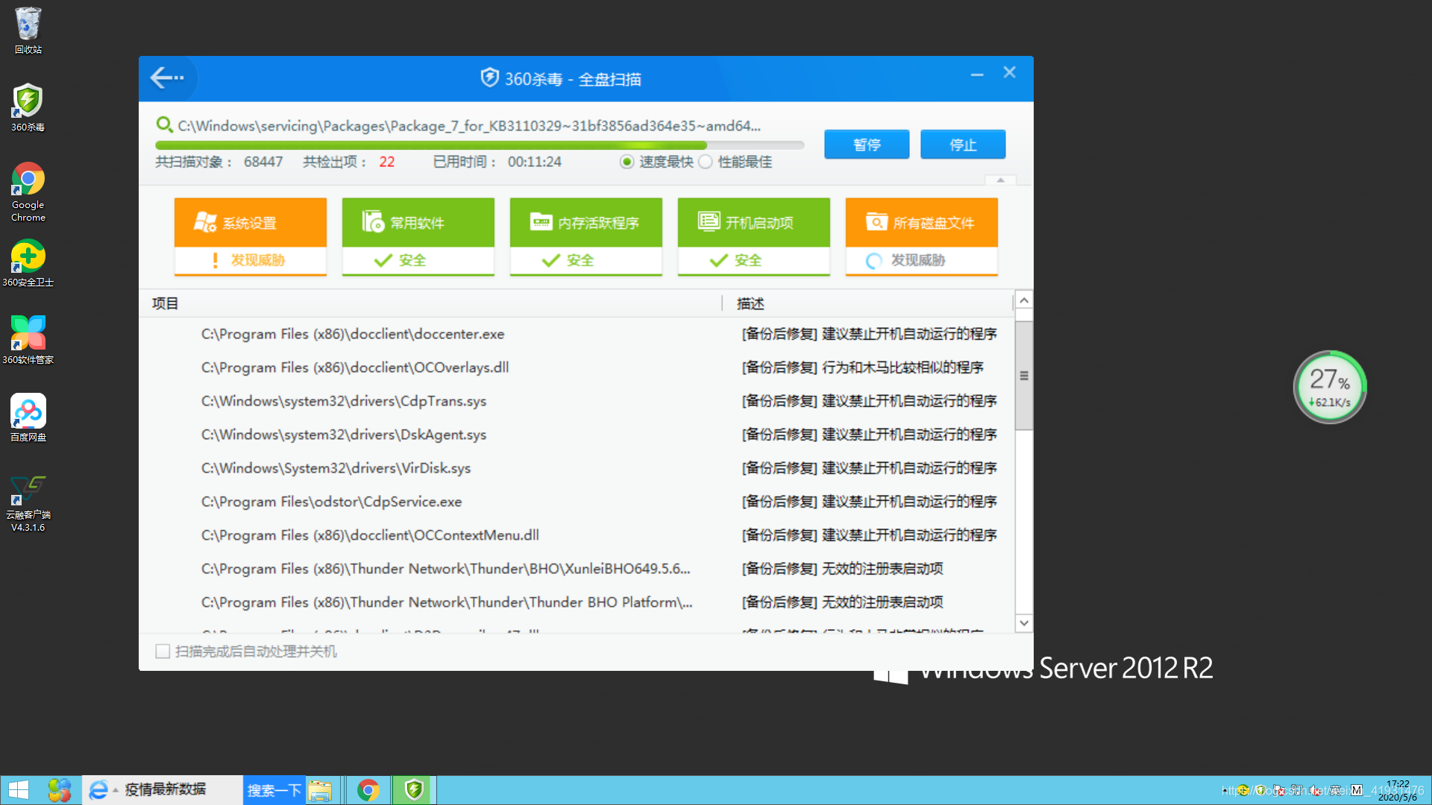1432x805 pixels.
Task: Open 360杀毒 desktop shortcut
Action: (28, 101)
